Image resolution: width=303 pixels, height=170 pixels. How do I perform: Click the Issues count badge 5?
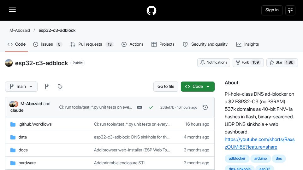[x=59, y=44]
